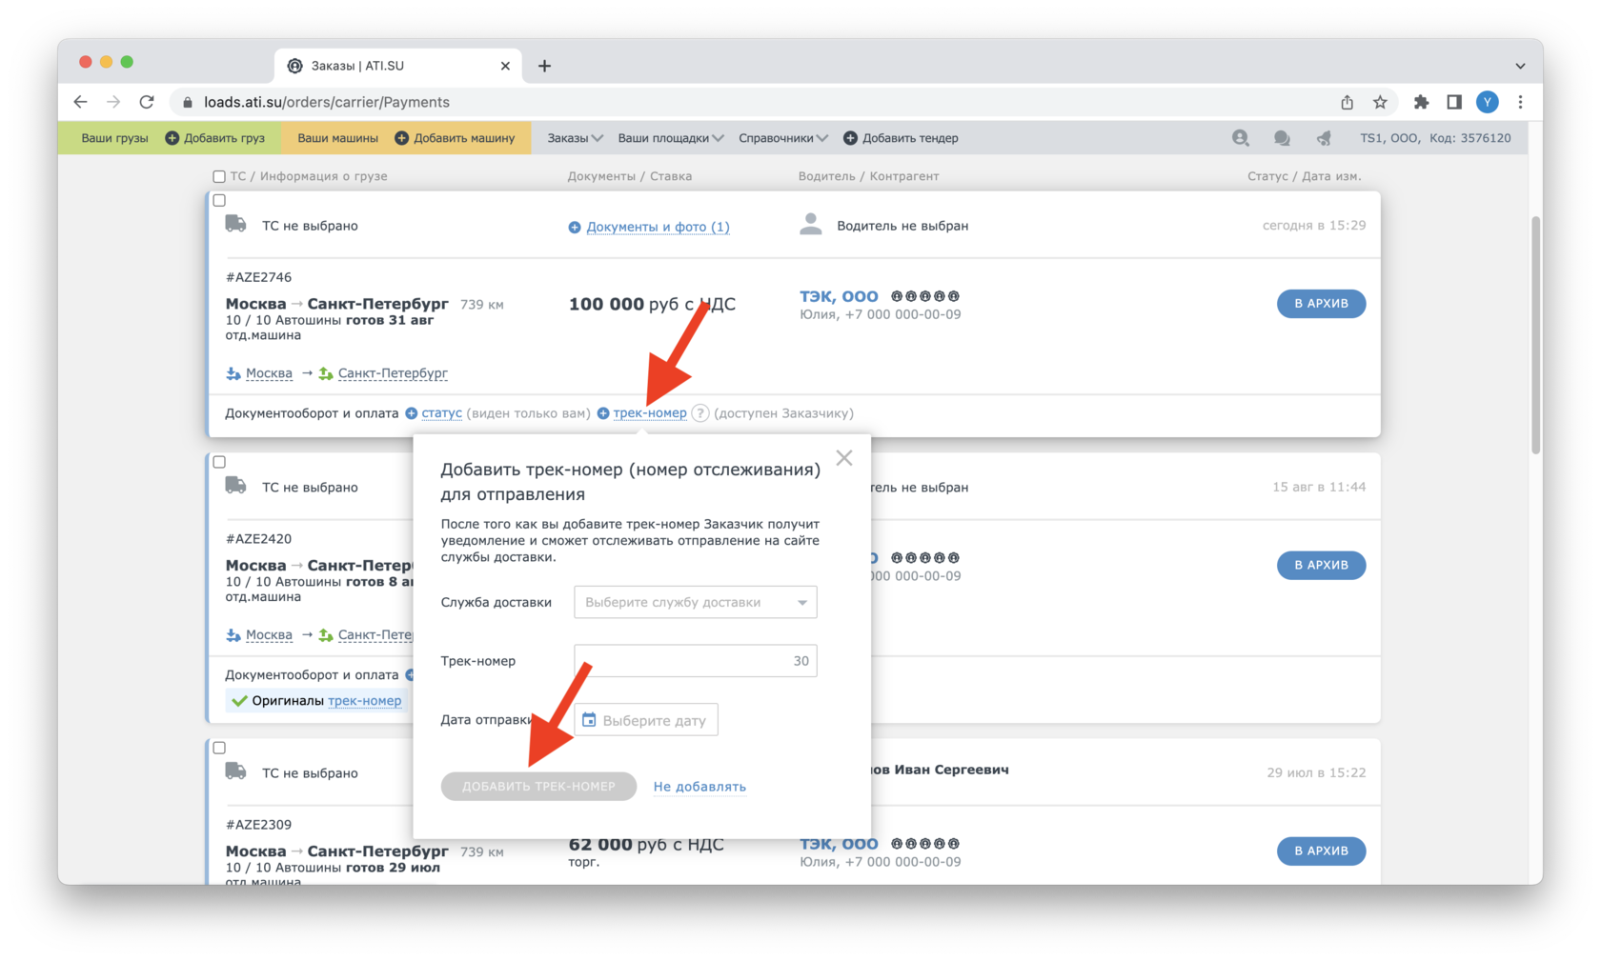Click Добавить груз
Image resolution: width=1601 pixels, height=961 pixels.
(x=215, y=138)
